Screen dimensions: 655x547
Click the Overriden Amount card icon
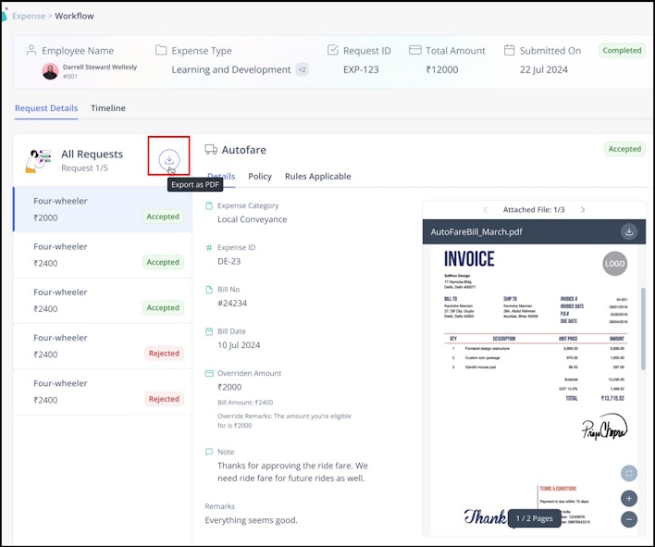coord(209,373)
